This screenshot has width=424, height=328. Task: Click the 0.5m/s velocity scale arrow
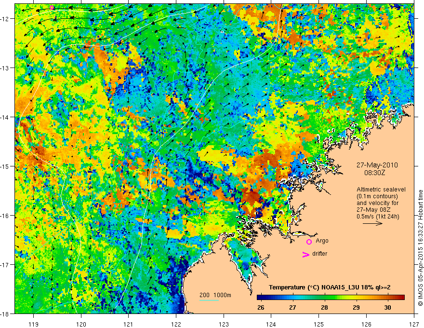[372, 223]
